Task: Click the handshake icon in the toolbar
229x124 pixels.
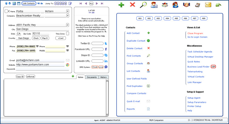Action: pyautogui.click(x=186, y=5)
